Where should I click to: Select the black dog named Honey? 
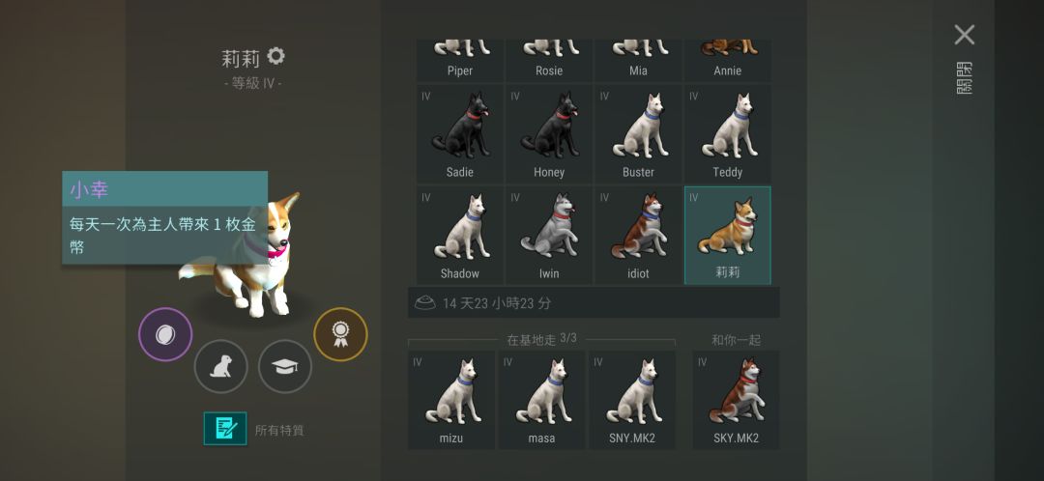pos(549,133)
